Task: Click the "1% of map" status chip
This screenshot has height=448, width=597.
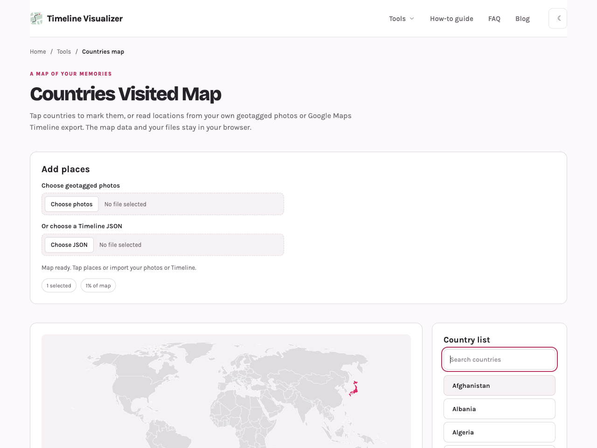Action: click(x=98, y=286)
